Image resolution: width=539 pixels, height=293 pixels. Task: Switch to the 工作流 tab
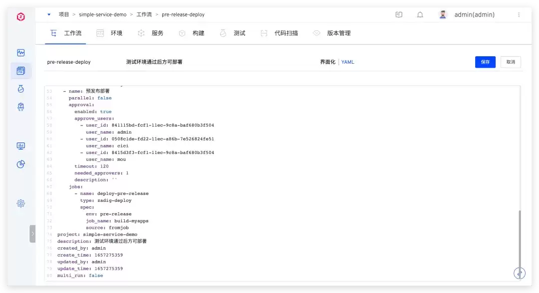(66, 33)
